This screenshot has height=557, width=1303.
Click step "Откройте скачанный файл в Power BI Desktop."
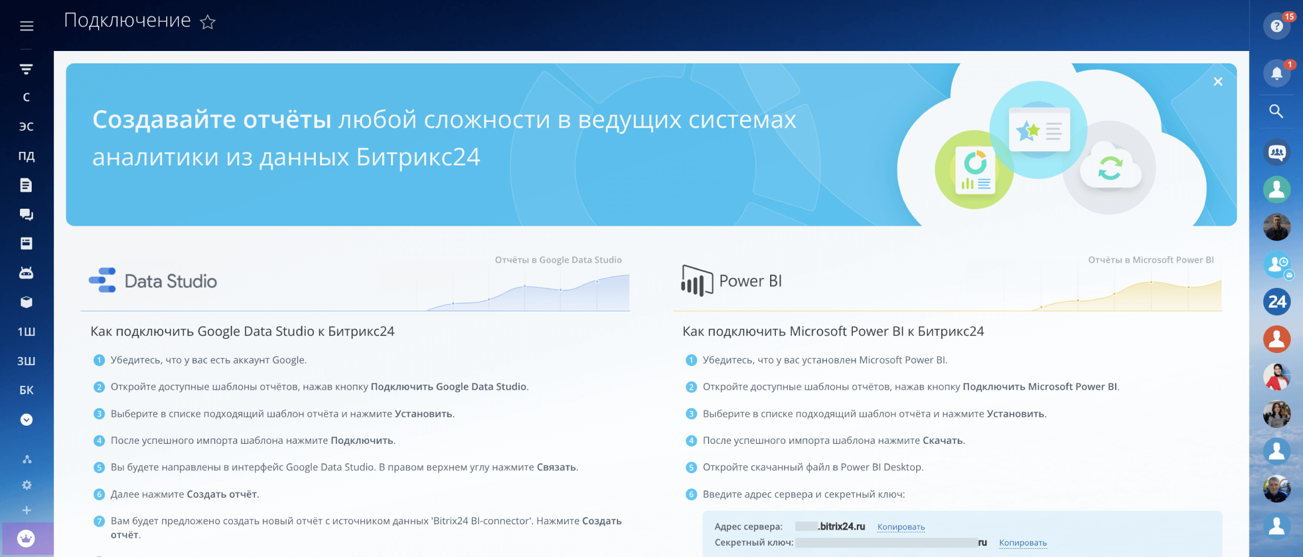[813, 467]
